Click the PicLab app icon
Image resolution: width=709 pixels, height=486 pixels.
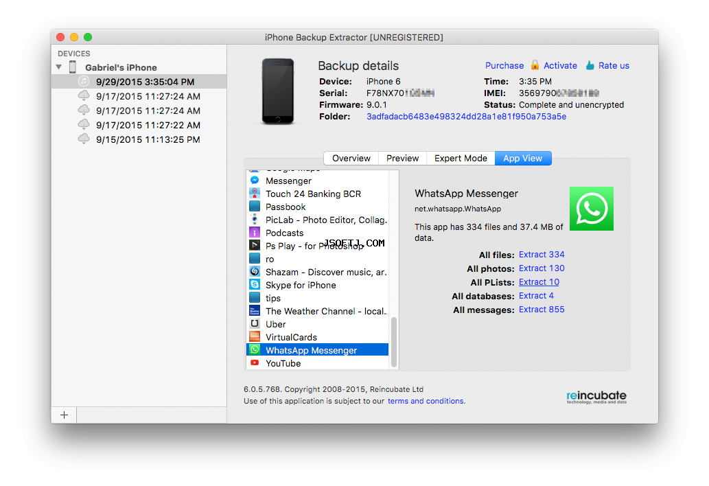tap(255, 220)
